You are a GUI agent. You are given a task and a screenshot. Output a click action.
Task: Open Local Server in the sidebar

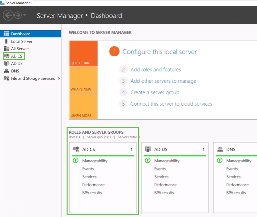(22, 42)
